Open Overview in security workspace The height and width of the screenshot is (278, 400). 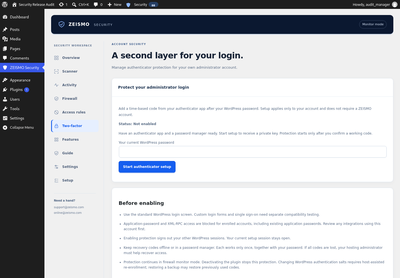click(x=75, y=58)
